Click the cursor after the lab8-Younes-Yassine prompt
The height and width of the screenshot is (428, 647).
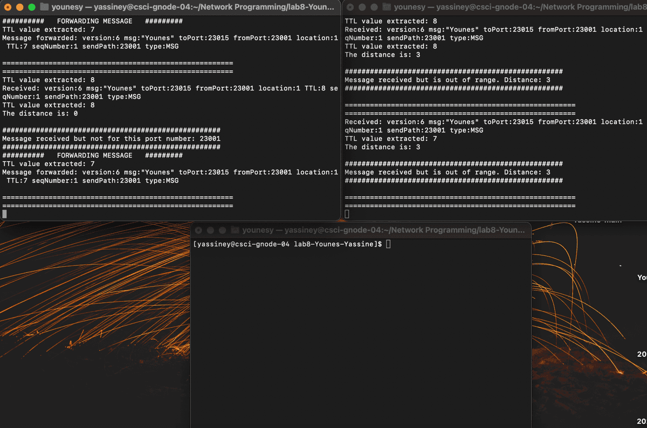pos(388,245)
